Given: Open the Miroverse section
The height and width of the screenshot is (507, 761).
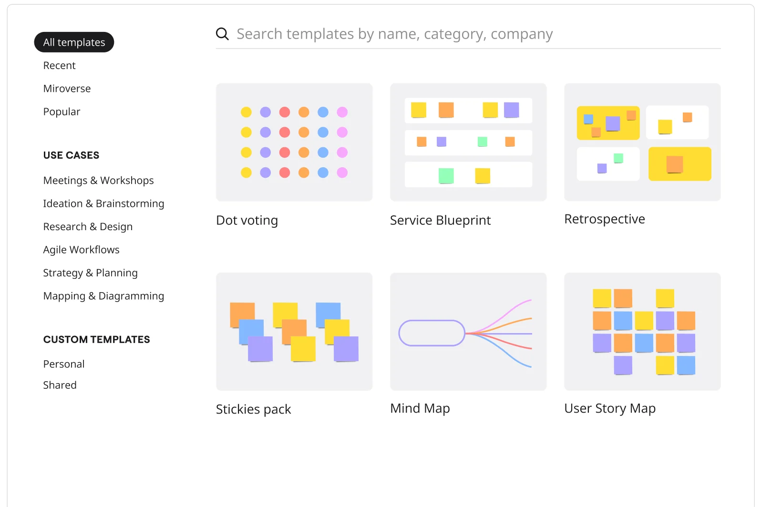Looking at the screenshot, I should click(x=67, y=89).
